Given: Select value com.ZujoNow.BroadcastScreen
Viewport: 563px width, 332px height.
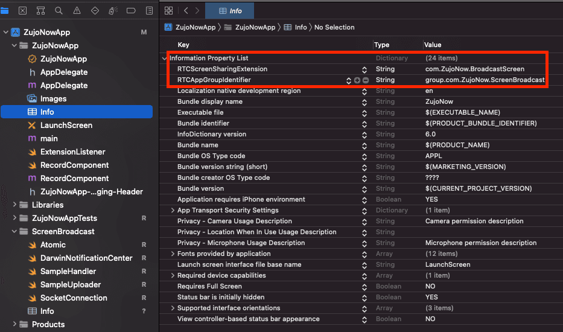Looking at the screenshot, I should 475,69.
